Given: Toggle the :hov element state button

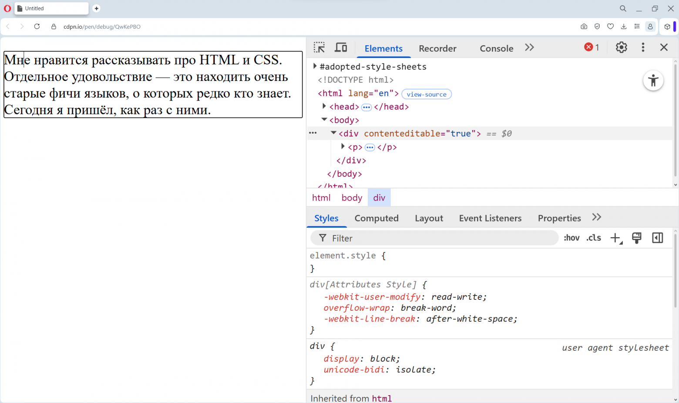Looking at the screenshot, I should click(x=571, y=238).
